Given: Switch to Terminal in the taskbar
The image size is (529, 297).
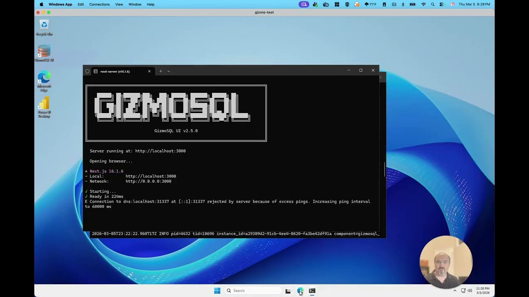Looking at the screenshot, I should (312, 291).
